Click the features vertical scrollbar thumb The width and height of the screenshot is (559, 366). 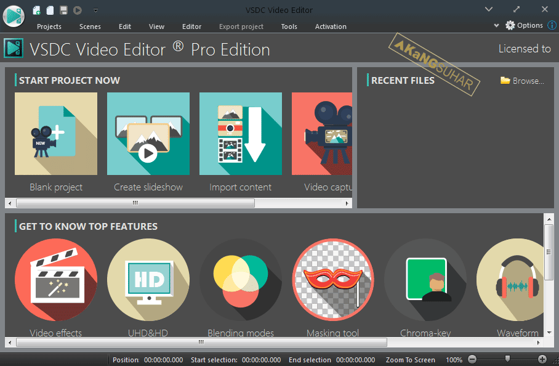click(549, 252)
